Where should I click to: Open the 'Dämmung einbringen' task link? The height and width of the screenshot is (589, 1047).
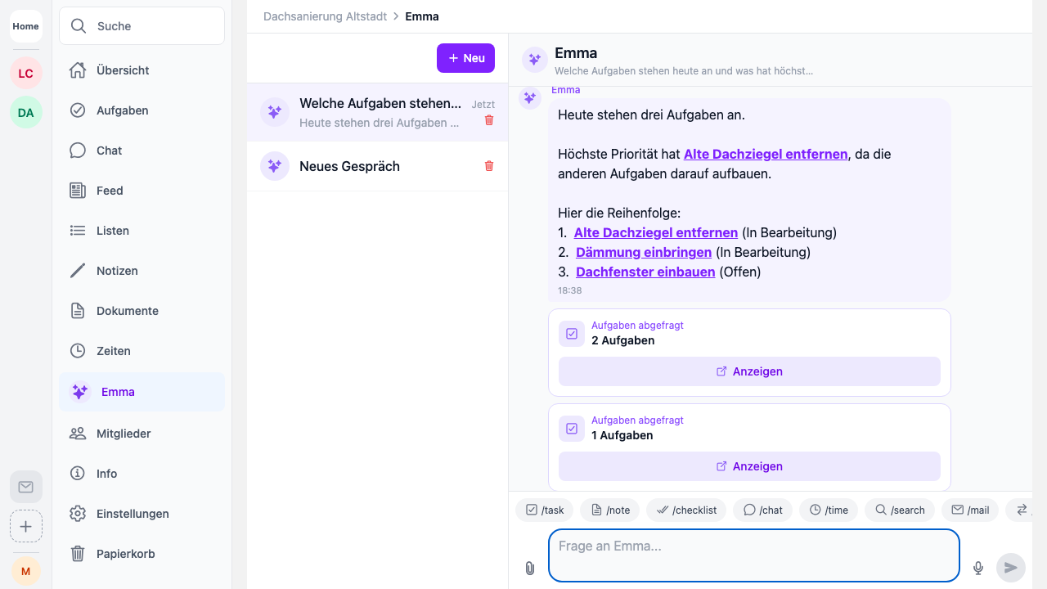644,252
